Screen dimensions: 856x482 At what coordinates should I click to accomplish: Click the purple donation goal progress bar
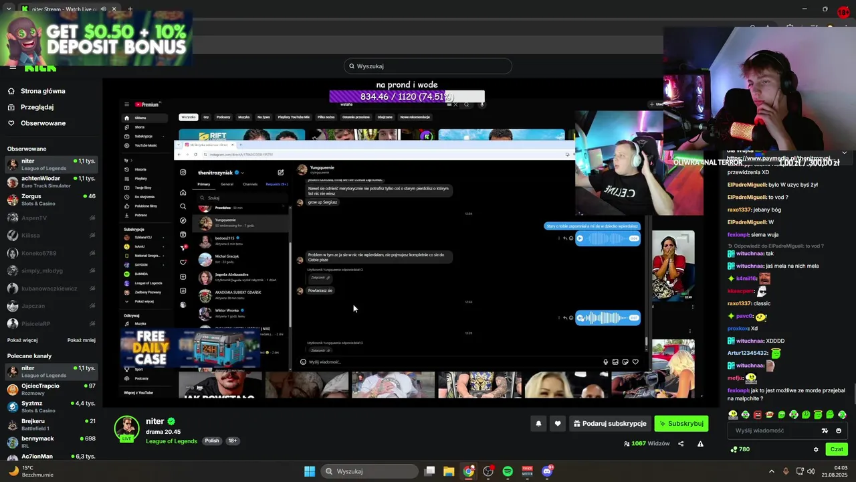tap(407, 96)
